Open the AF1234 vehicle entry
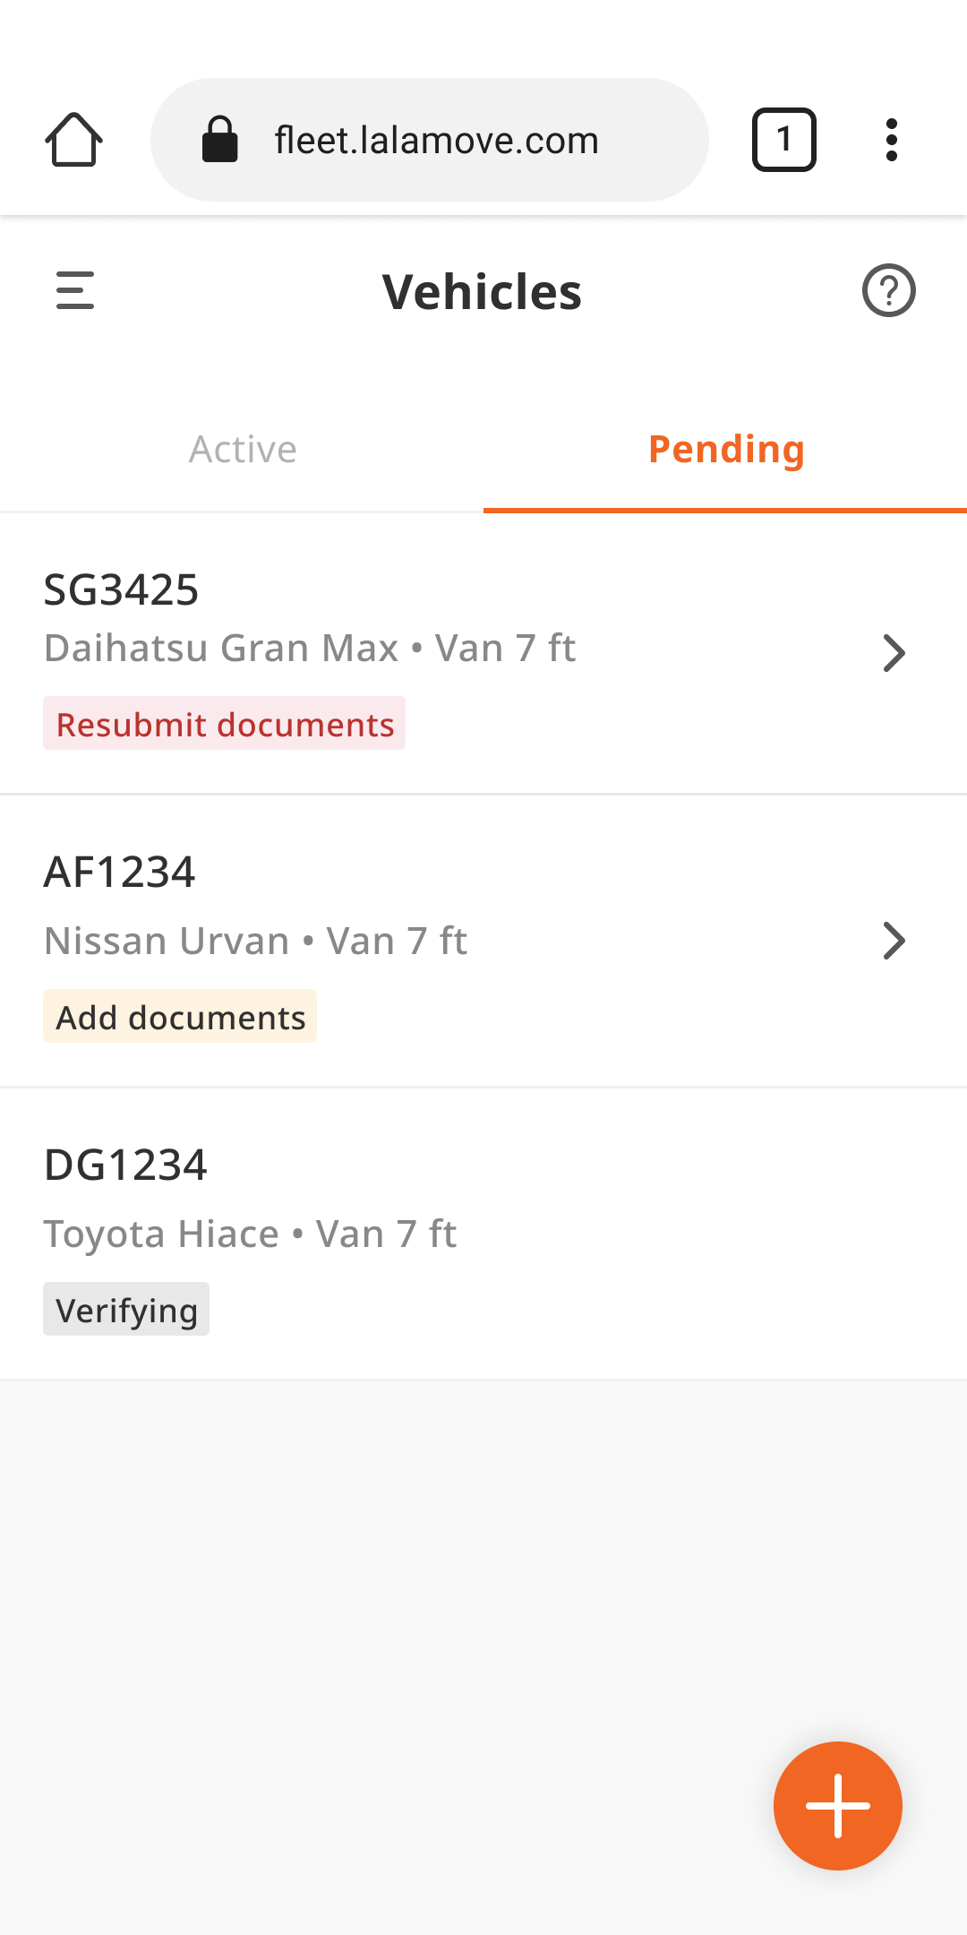Viewport: 967px width, 1935px height. click(483, 942)
